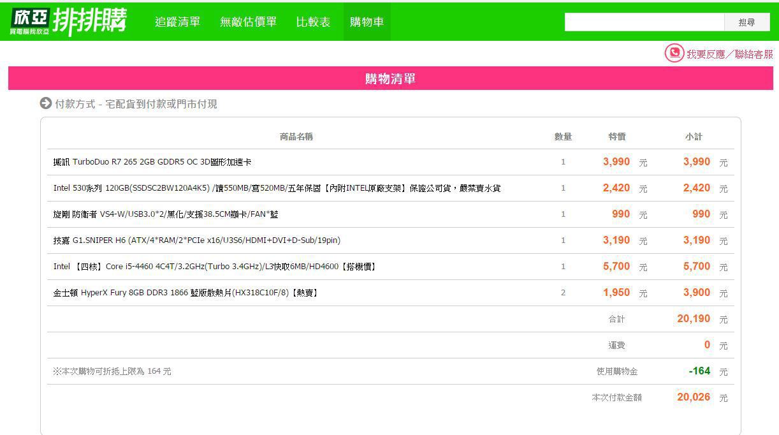This screenshot has width=779, height=435.
Task: Click the 990 special price of 旋剛 case
Action: tap(621, 214)
